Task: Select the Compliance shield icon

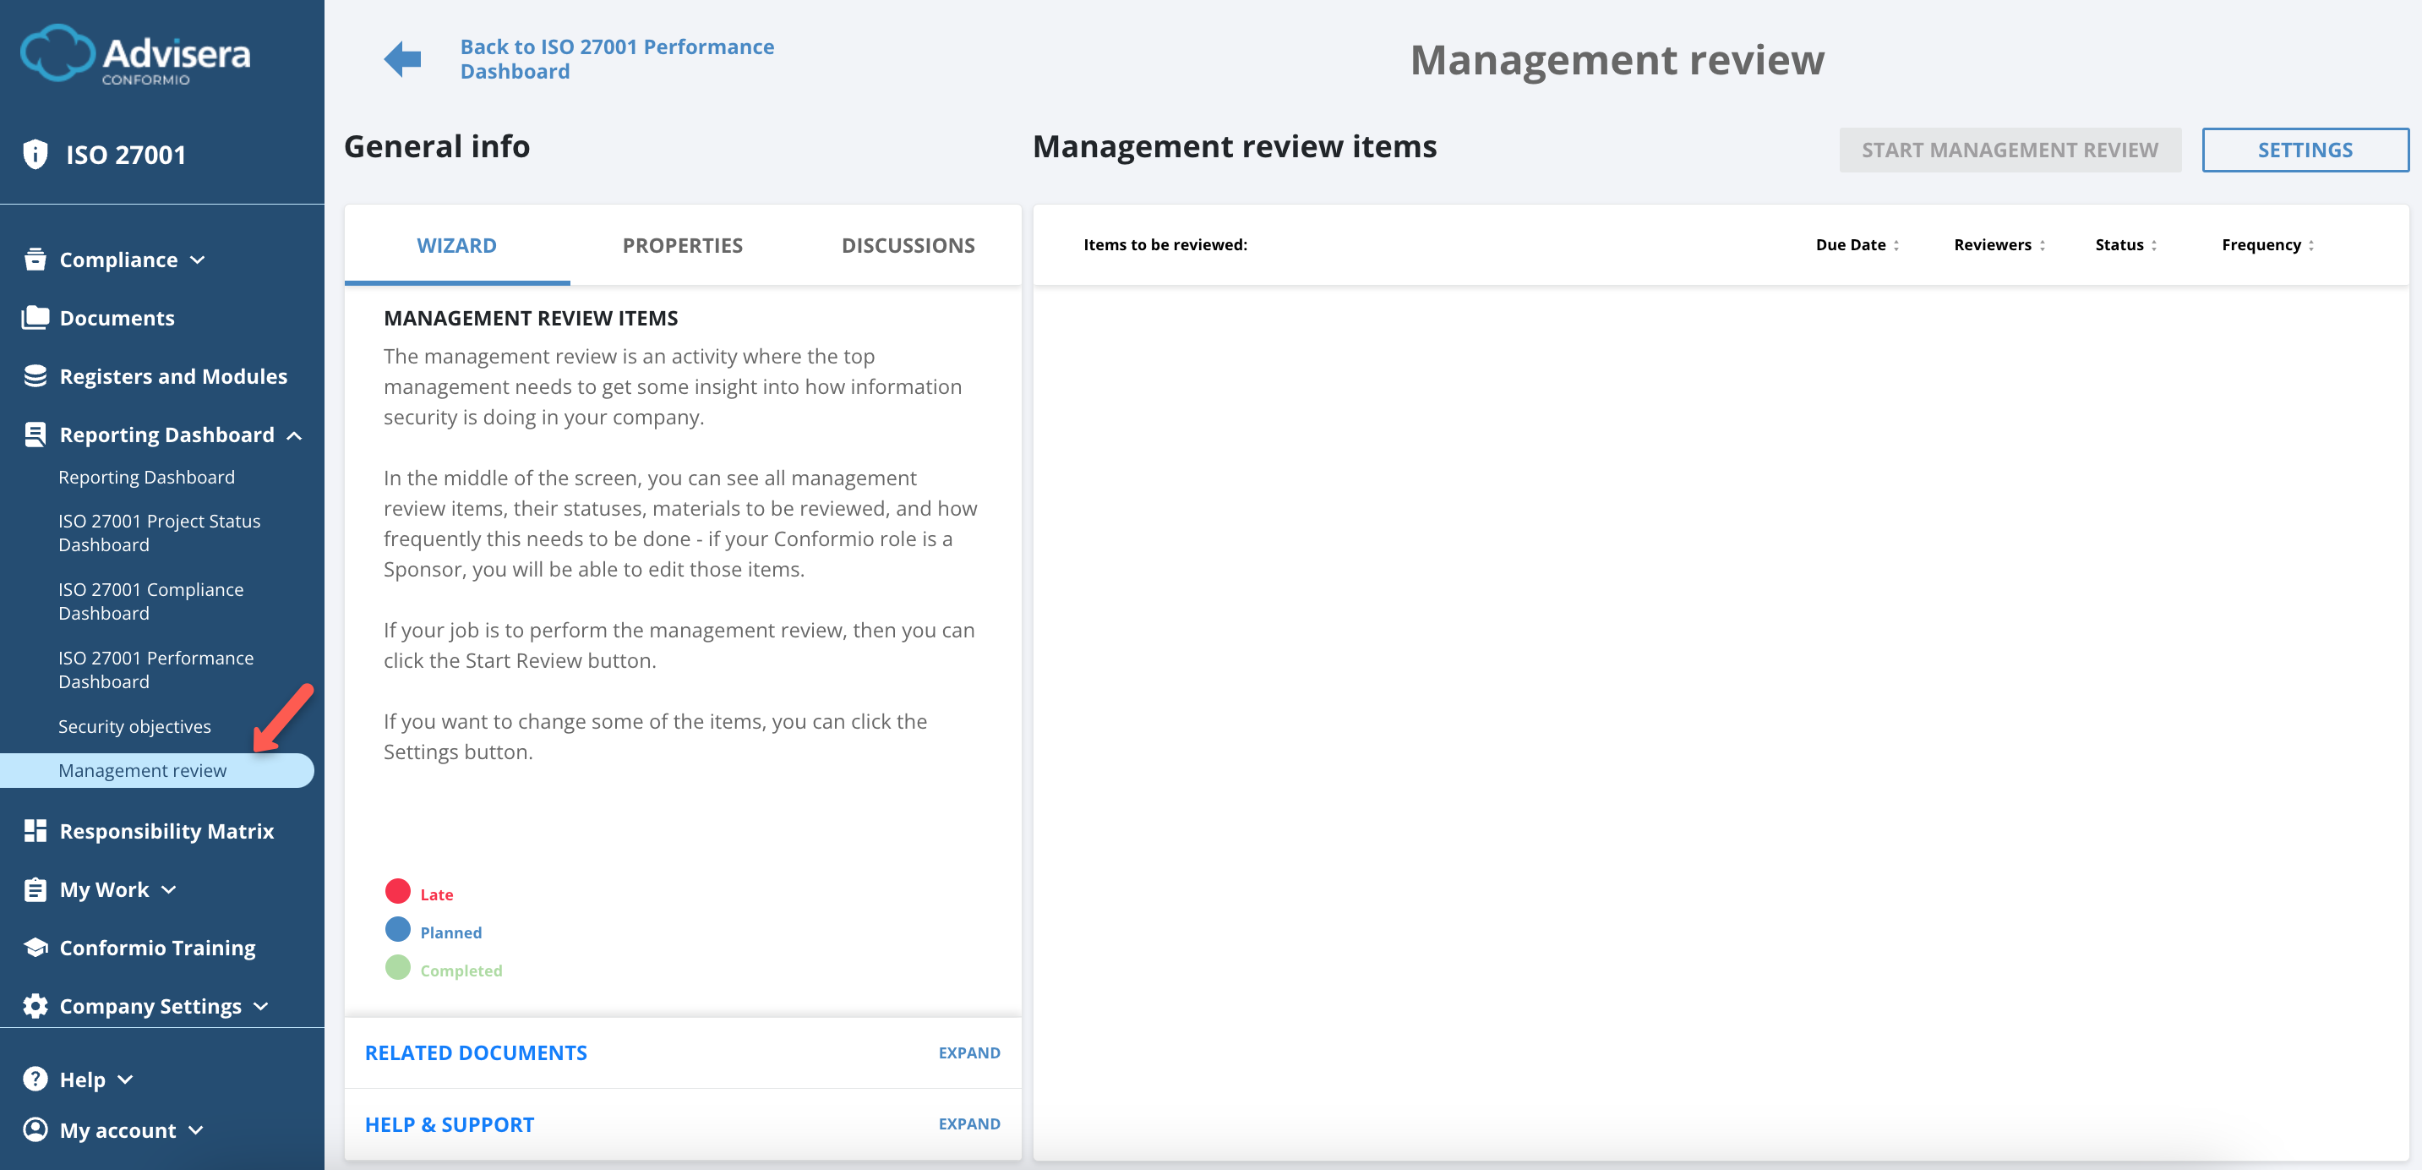Action: 34,259
